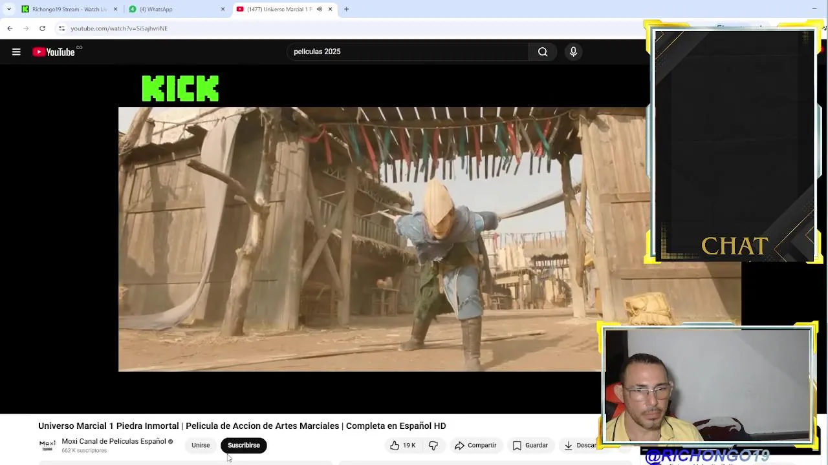
Task: Start voice search with microphone icon
Action: point(573,52)
